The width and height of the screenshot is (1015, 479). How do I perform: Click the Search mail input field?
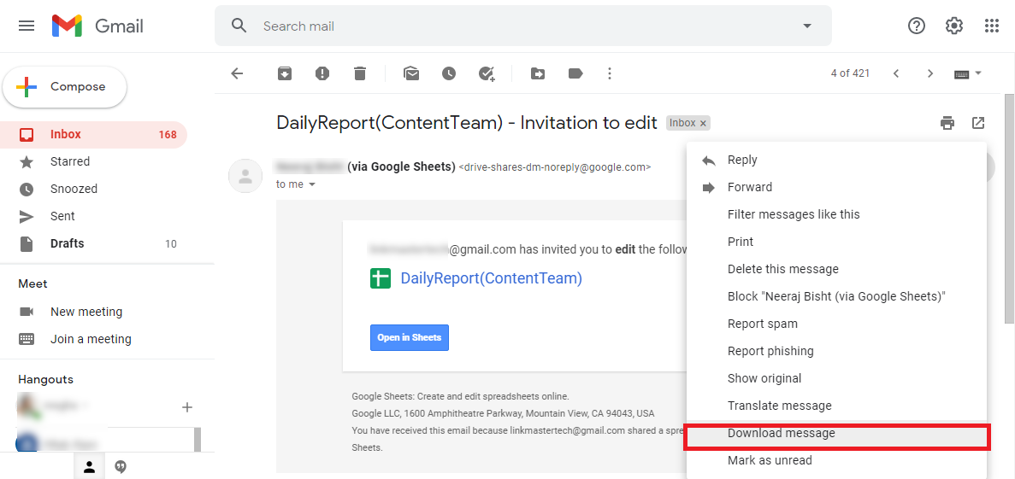coord(524,26)
